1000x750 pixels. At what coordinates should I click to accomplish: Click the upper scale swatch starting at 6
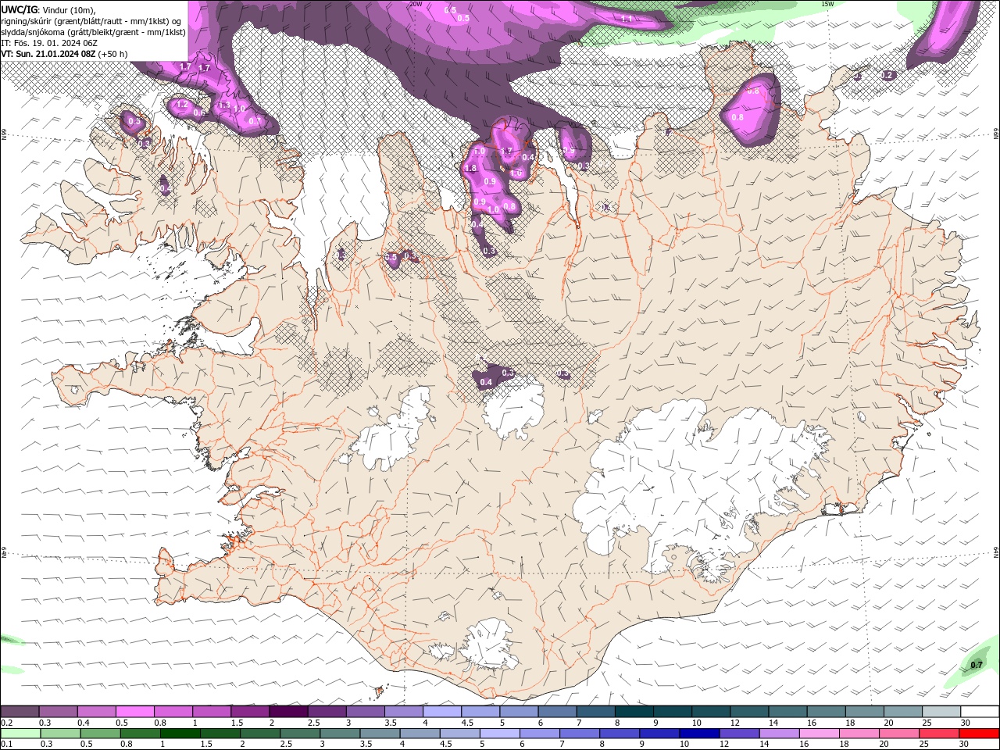557,712
